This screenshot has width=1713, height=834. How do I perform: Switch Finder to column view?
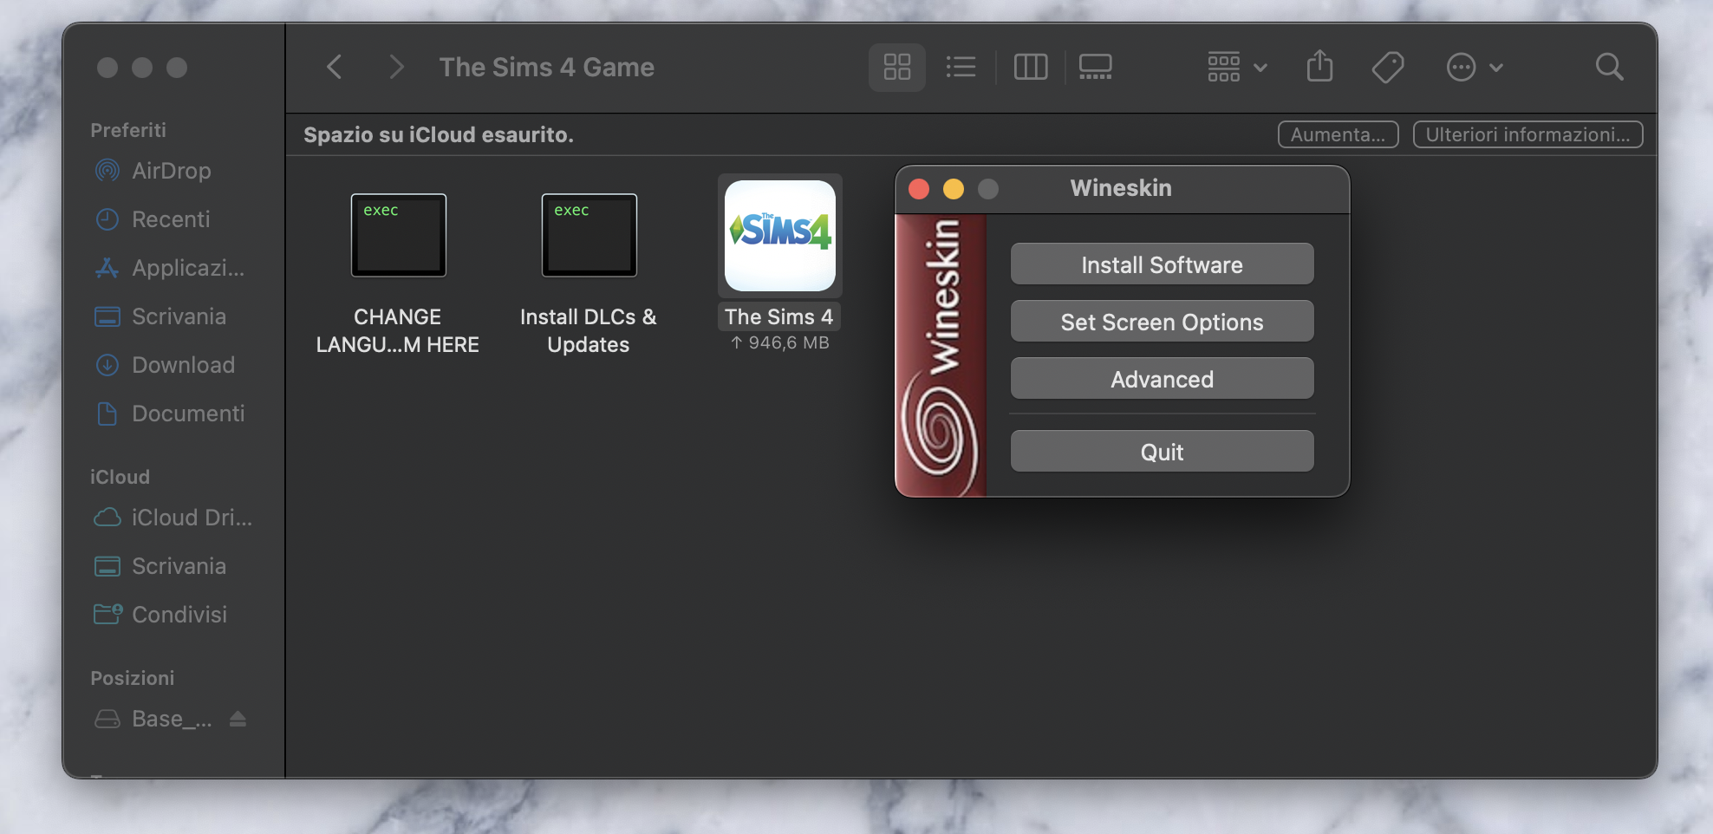point(1031,67)
